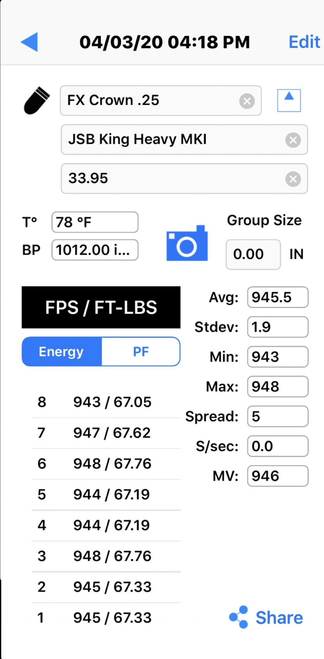Tap the blue back arrow icon

(x=29, y=42)
